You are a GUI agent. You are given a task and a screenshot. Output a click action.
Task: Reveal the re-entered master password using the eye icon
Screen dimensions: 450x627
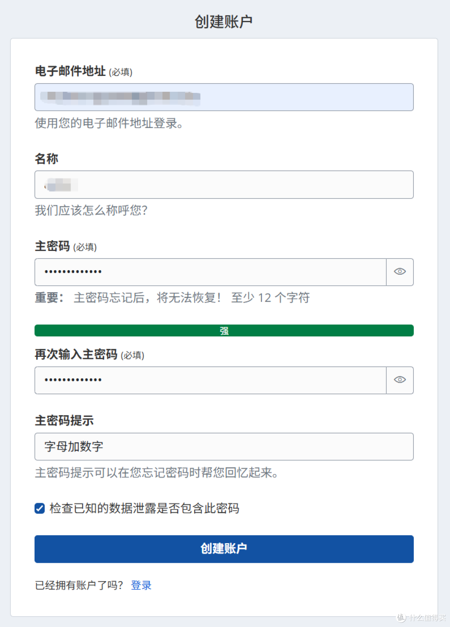tap(400, 380)
